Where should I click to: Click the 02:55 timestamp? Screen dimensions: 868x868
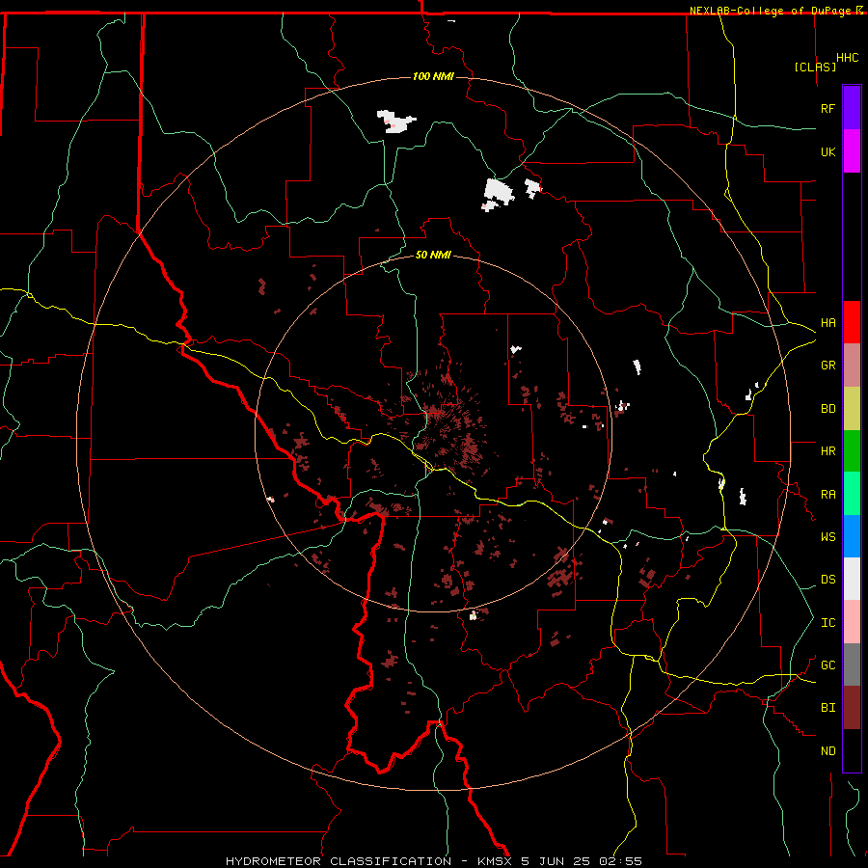point(620,861)
